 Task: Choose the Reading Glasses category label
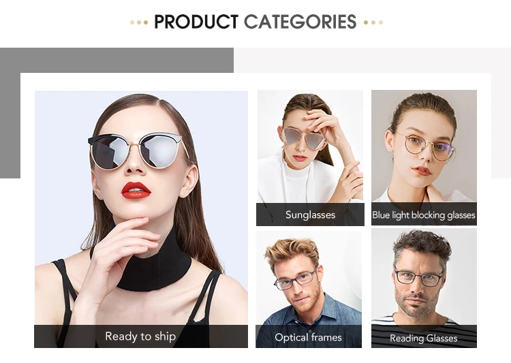click(x=424, y=337)
